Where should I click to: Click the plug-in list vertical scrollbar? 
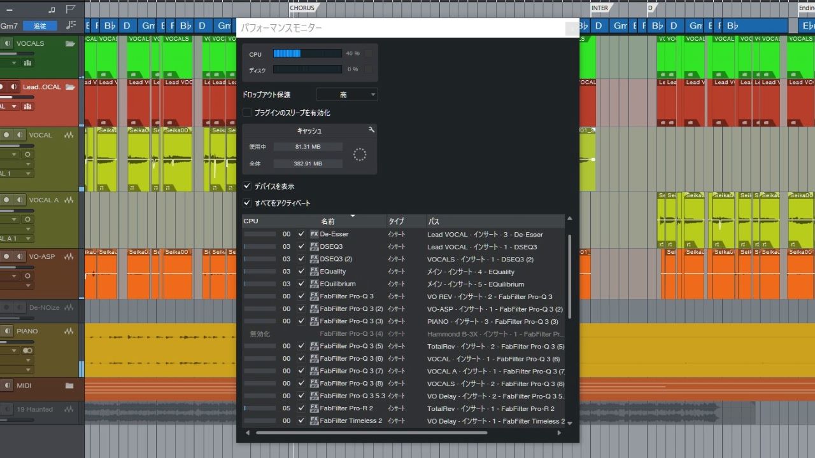[570, 277]
